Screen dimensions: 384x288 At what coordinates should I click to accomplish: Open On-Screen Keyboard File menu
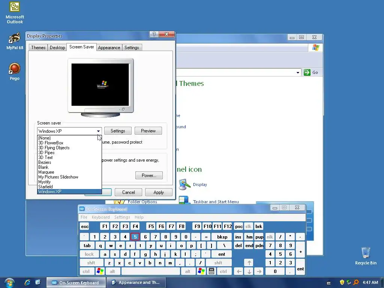84,217
